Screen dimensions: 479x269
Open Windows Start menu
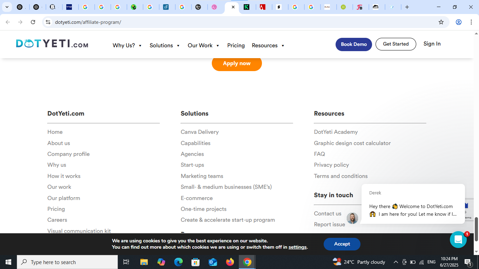(8, 262)
